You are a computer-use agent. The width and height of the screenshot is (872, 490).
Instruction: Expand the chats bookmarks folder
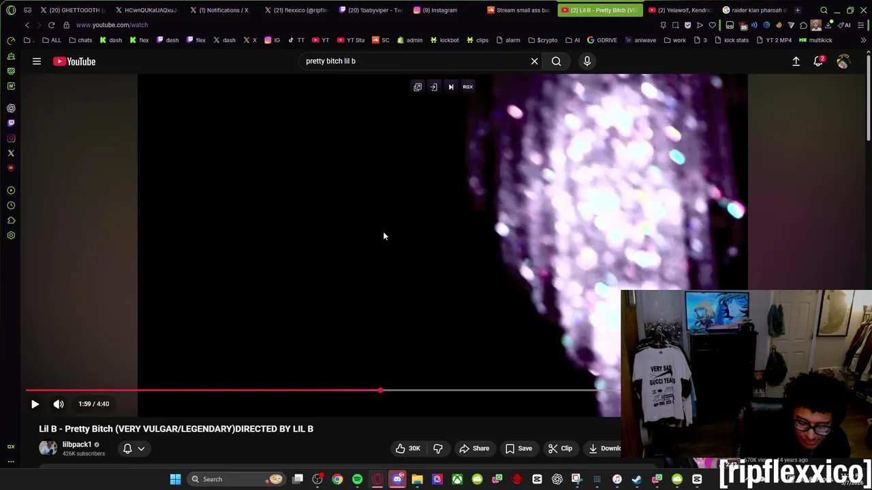click(x=80, y=40)
